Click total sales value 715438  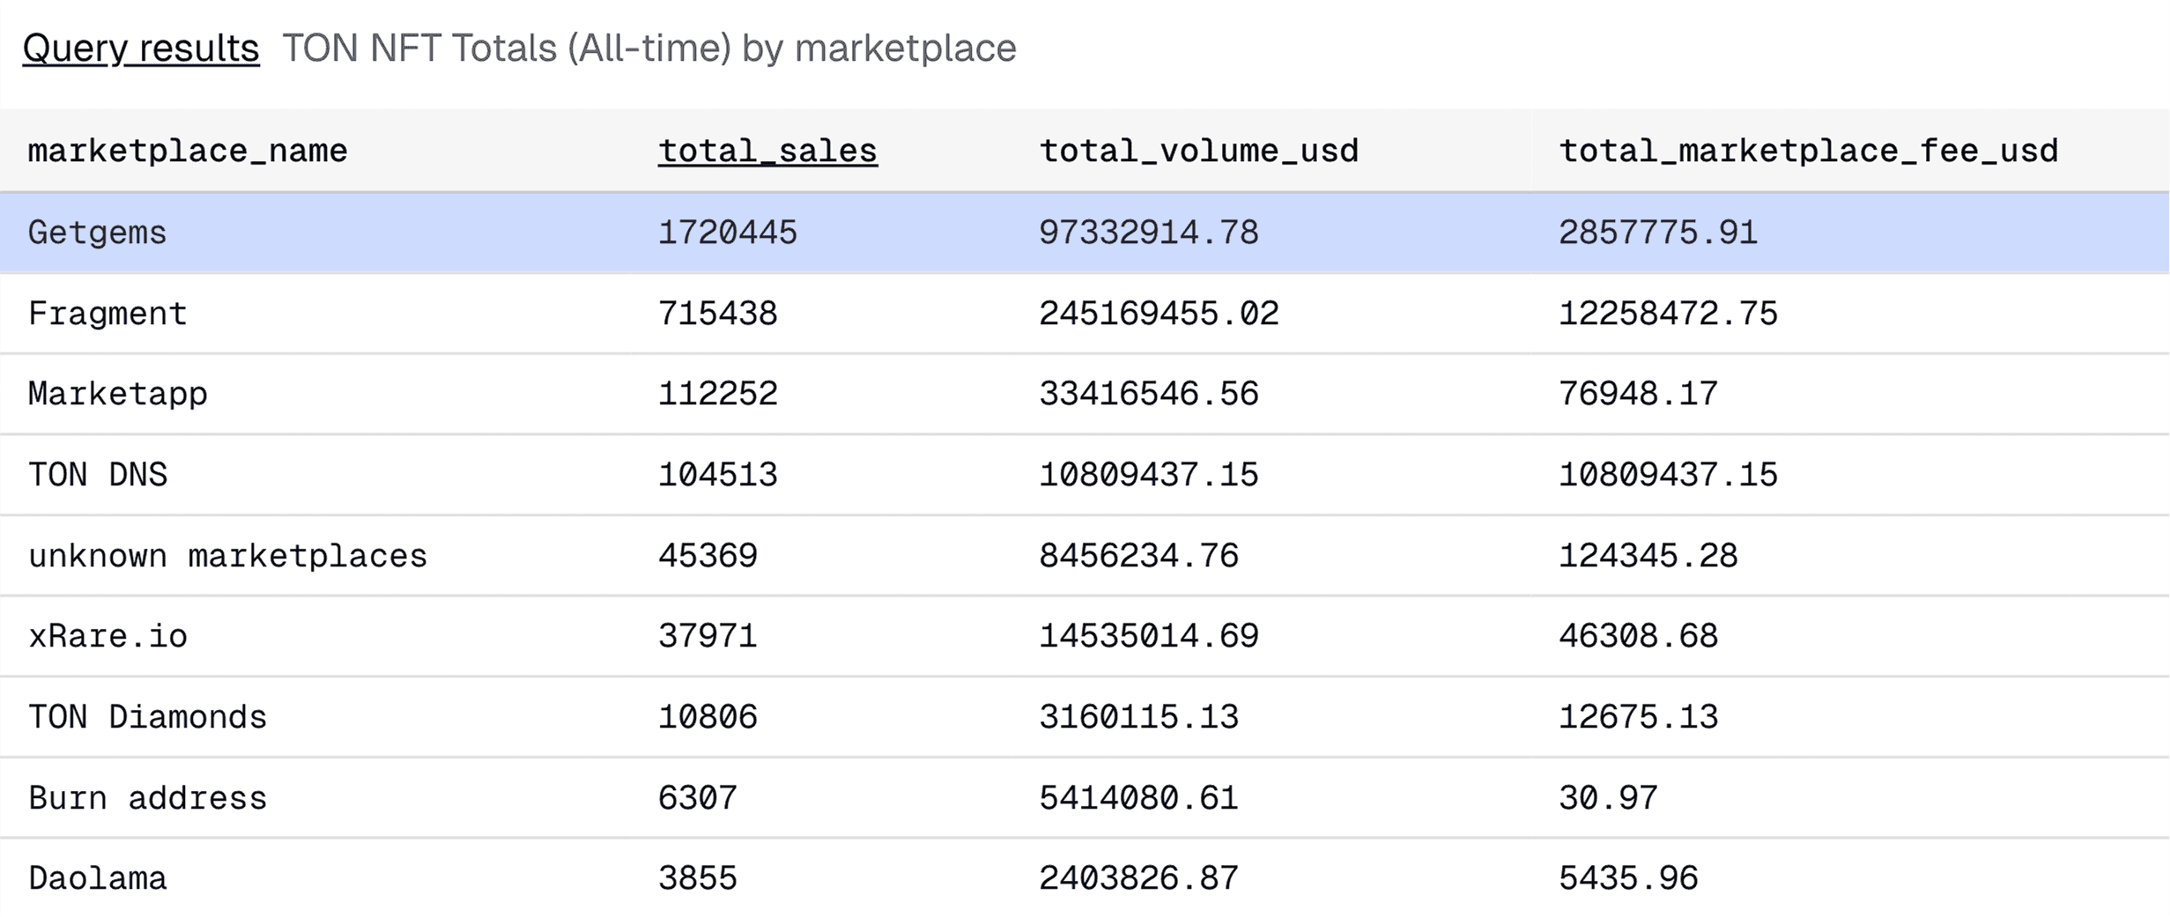718,314
